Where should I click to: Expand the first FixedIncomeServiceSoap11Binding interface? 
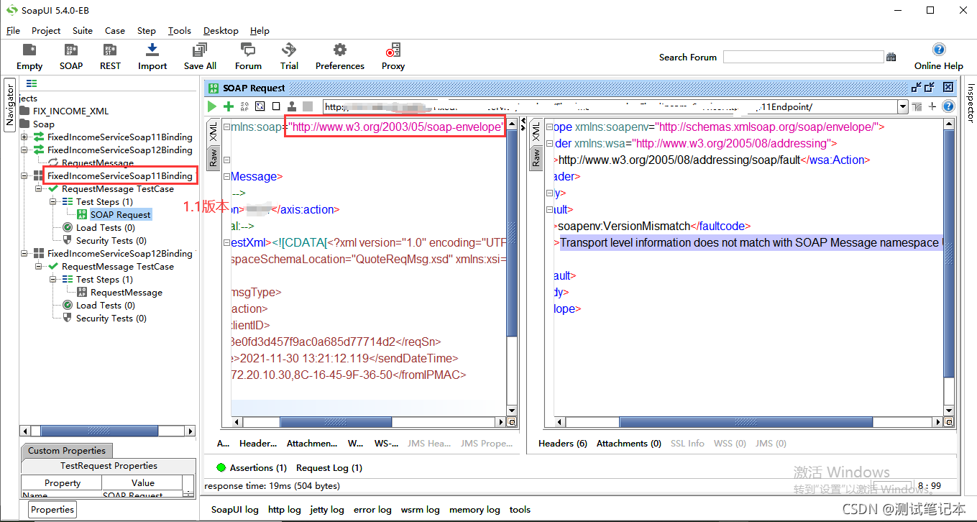(24, 137)
